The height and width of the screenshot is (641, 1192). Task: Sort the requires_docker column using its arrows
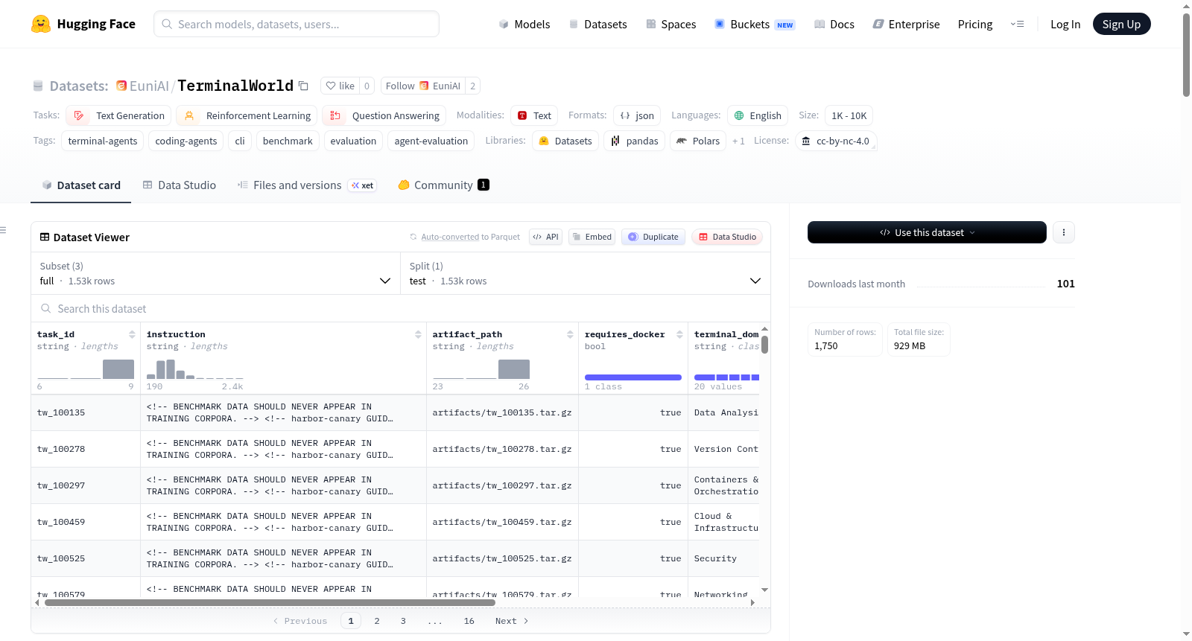pos(679,334)
